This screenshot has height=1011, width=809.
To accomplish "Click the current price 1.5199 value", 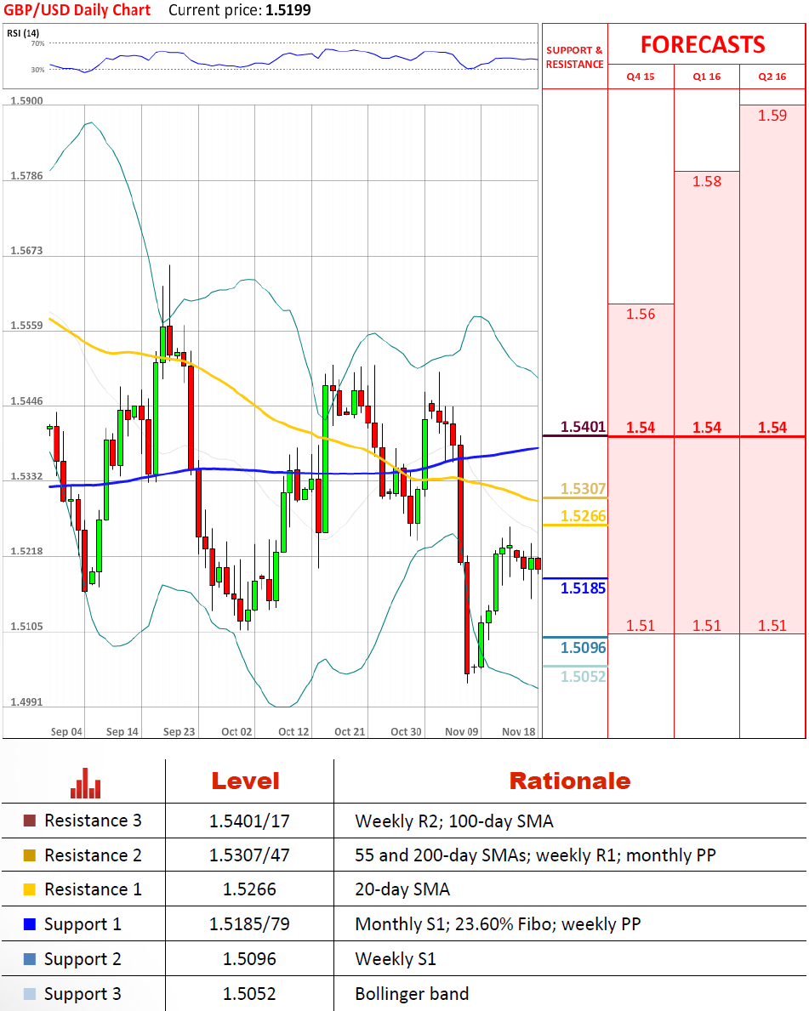I will coord(287,10).
